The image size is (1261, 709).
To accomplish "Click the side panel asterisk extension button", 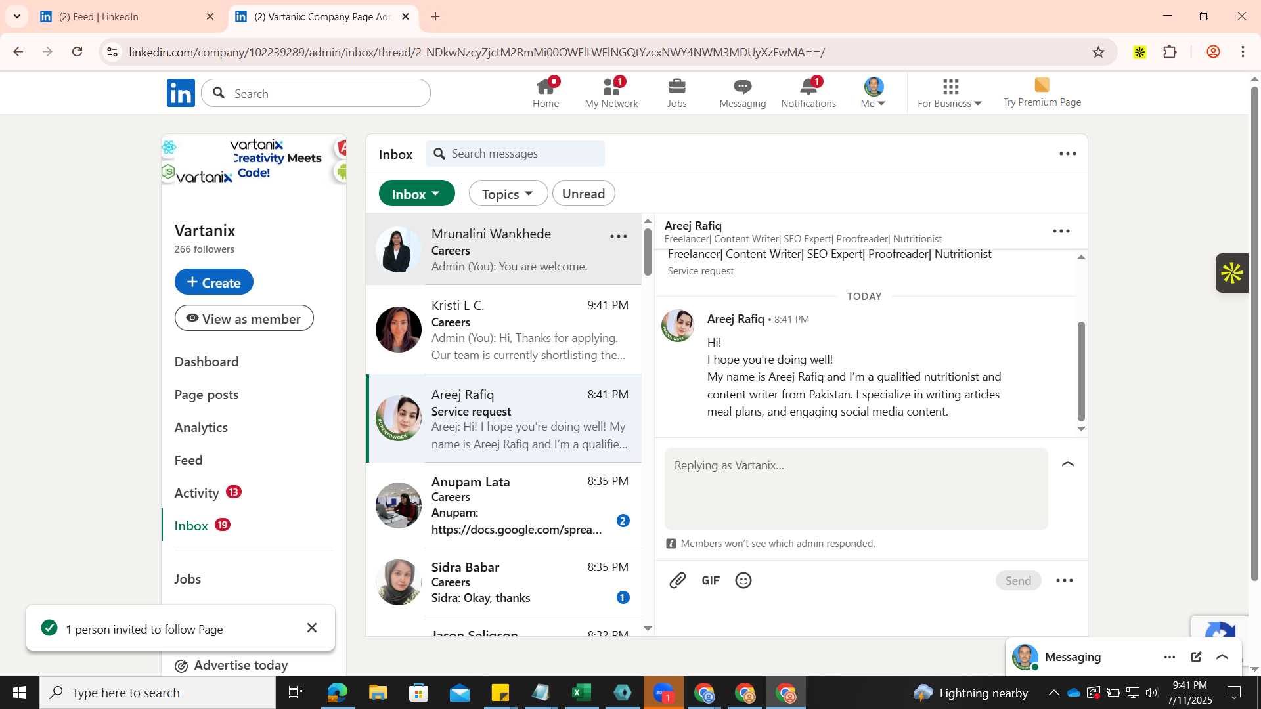I will coord(1231,273).
